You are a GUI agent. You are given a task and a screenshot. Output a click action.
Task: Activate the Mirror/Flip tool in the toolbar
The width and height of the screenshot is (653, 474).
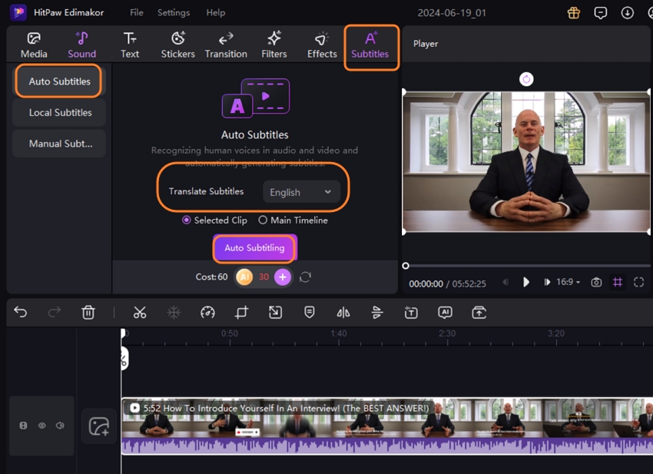tap(343, 312)
